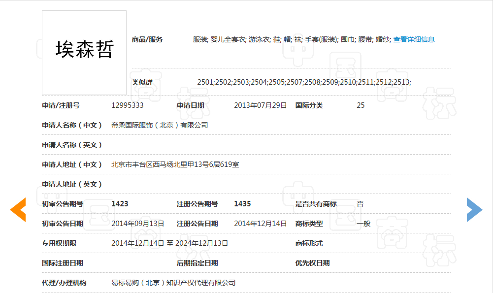
Task: Click the registration announcement date 2014年12月14日
Action: click(260, 224)
